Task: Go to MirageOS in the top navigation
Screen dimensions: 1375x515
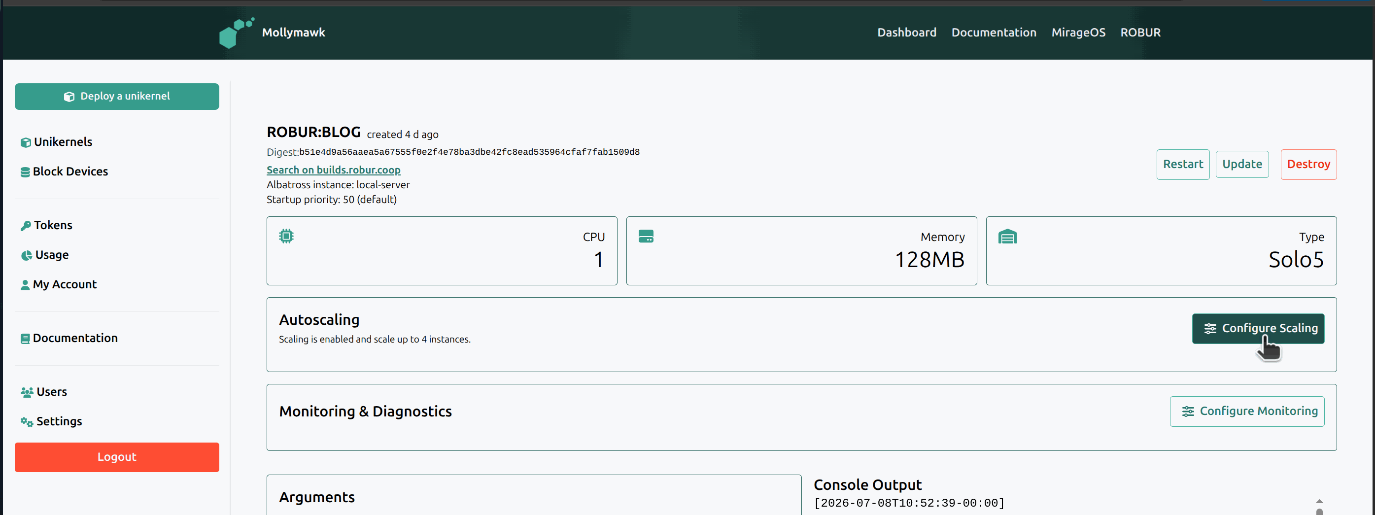Action: [x=1078, y=33]
